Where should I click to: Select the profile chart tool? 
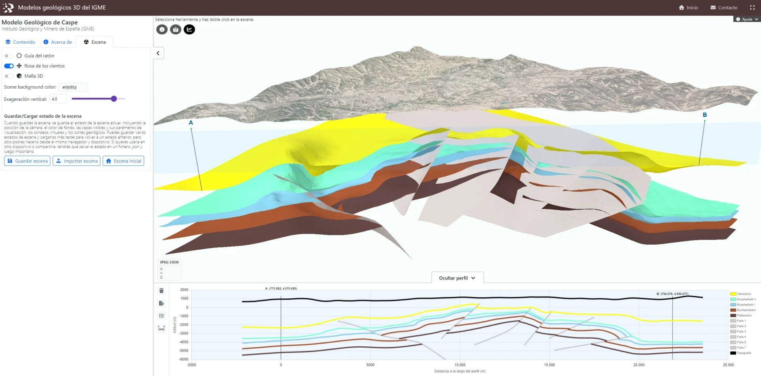pos(189,29)
